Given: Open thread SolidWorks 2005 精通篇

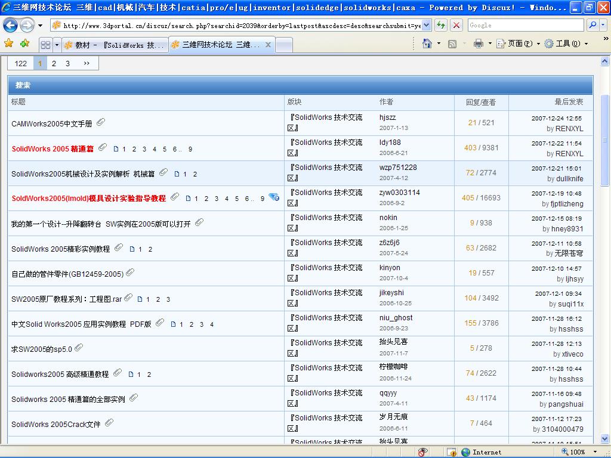Looking at the screenshot, I should point(53,148).
